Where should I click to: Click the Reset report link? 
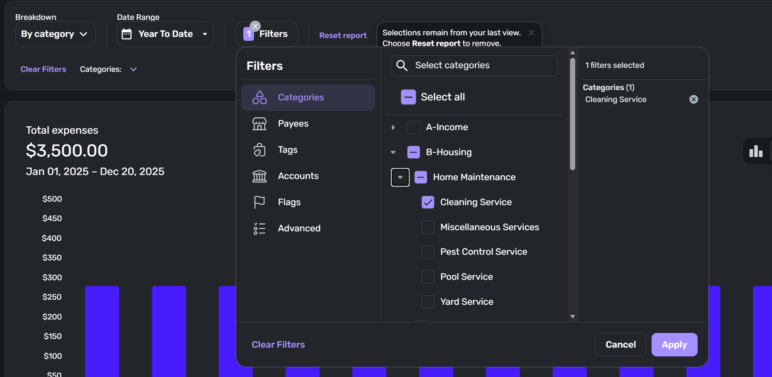tap(343, 35)
